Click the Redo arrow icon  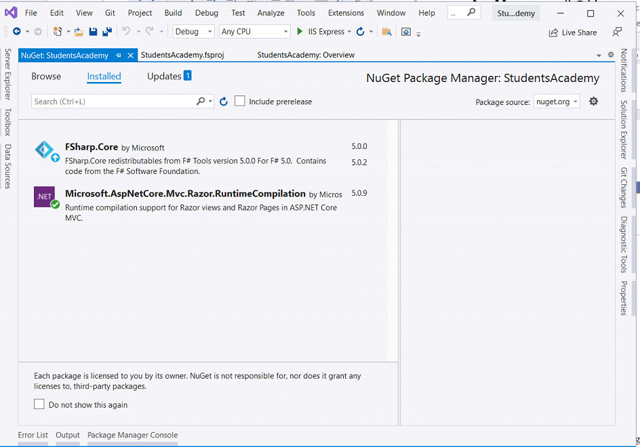pos(150,31)
